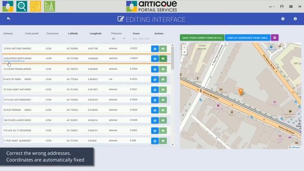Locate 10 PLACE ANTONIN on map
The width and height of the screenshot is (304, 171).
pos(155,100)
